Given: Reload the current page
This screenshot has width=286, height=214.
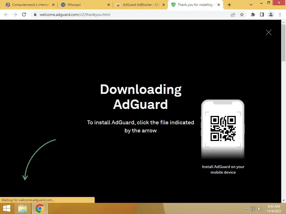Looking at the screenshot, I should coord(24,14).
